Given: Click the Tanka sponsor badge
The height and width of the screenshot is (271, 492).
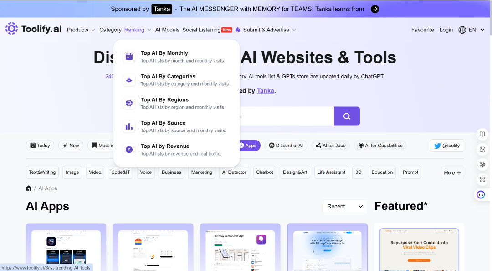Looking at the screenshot, I should click(x=162, y=9).
